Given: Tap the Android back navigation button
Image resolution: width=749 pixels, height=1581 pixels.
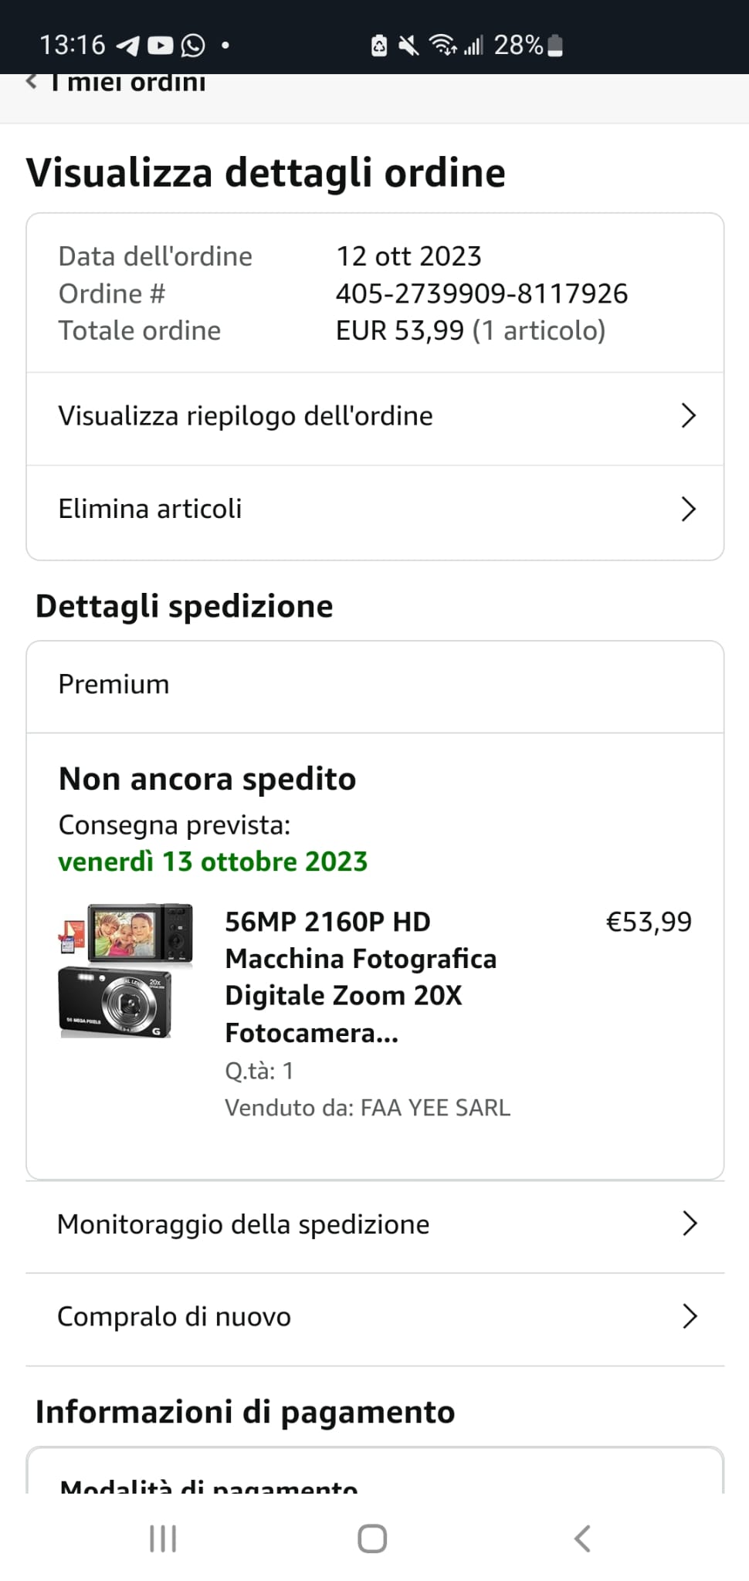Looking at the screenshot, I should (x=583, y=1539).
